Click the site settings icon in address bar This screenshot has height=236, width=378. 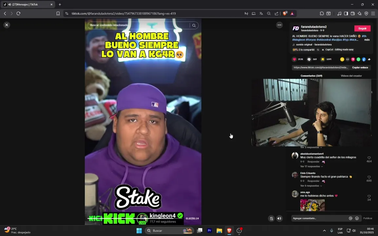click(67, 13)
